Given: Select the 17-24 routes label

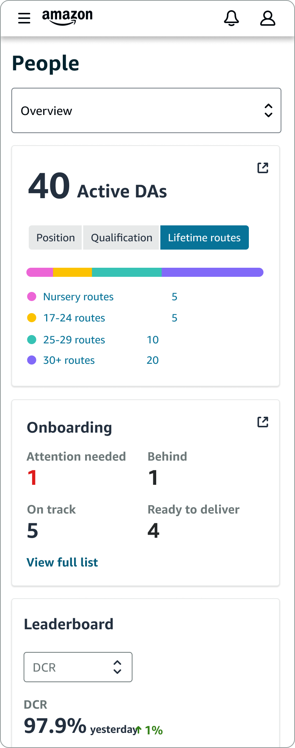Looking at the screenshot, I should click(x=74, y=318).
